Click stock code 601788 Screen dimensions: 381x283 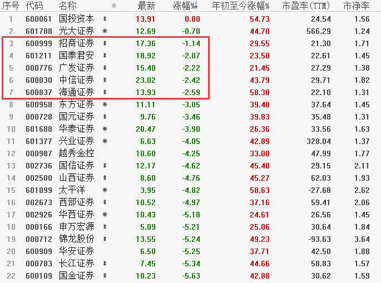pyautogui.click(x=39, y=31)
